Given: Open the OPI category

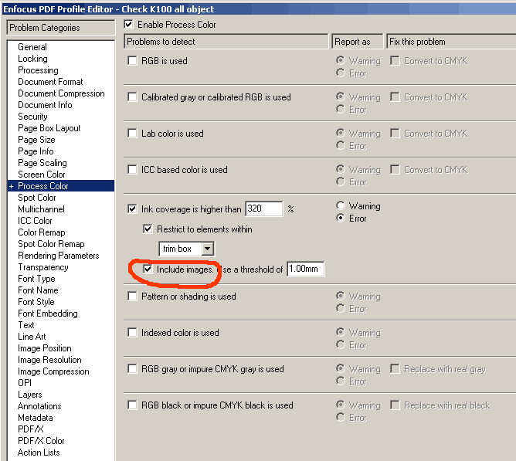Looking at the screenshot, I should tap(25, 383).
